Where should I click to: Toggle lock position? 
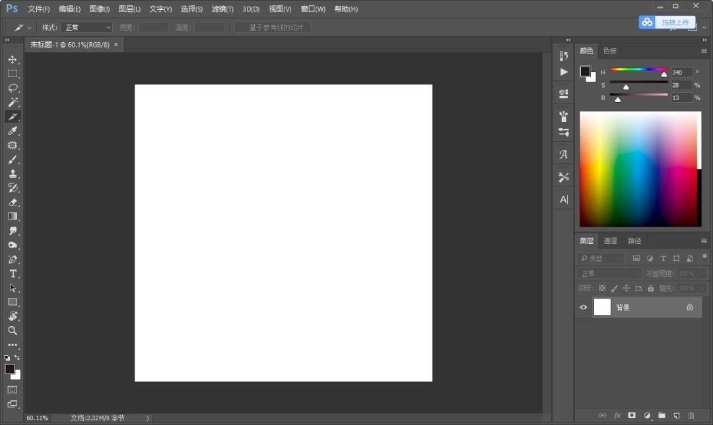click(626, 289)
